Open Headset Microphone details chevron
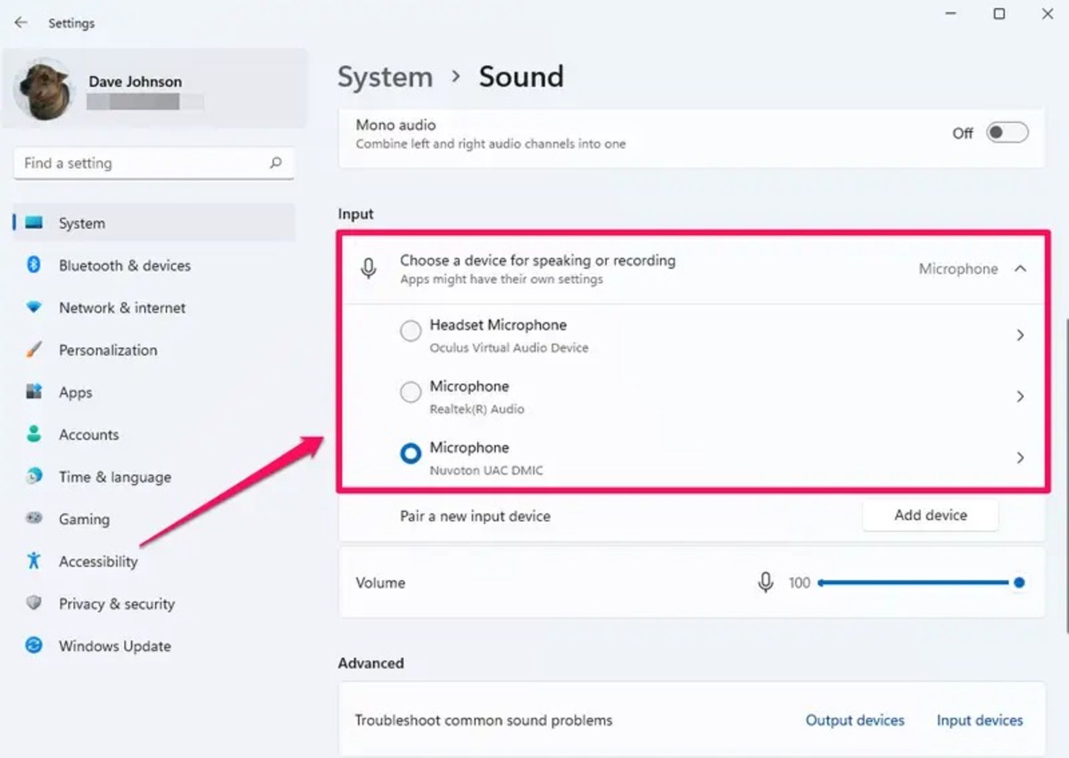This screenshot has height=758, width=1069. pyautogui.click(x=1020, y=335)
